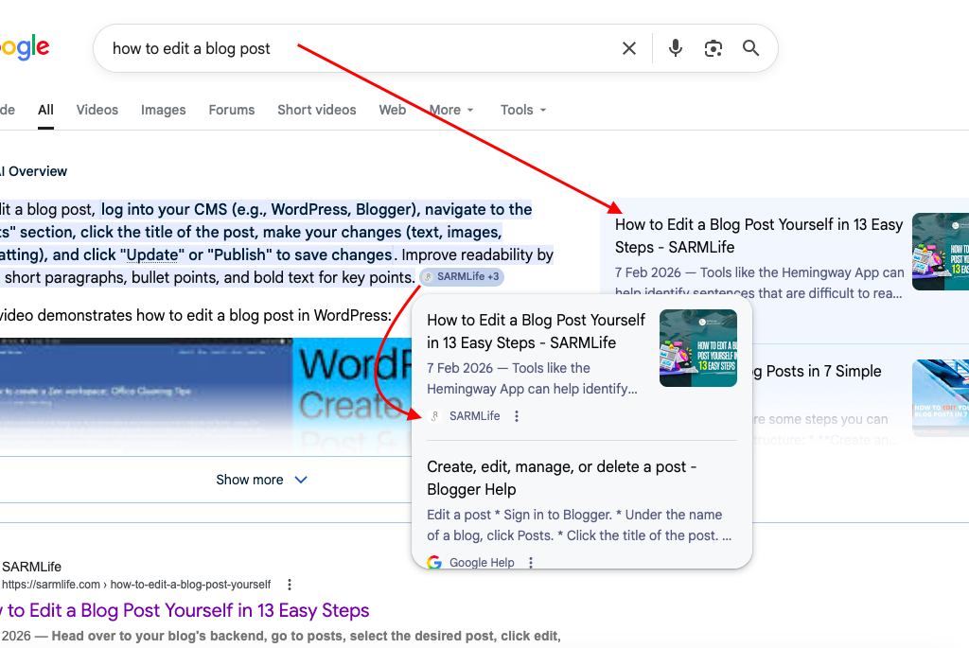Select the Forums tab
The image size is (969, 648).
pyautogui.click(x=231, y=110)
